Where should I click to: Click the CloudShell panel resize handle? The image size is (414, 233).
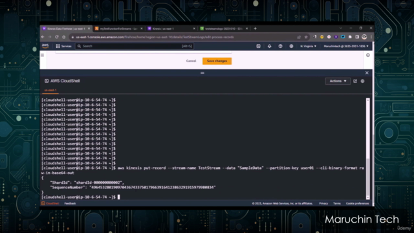[x=202, y=72]
